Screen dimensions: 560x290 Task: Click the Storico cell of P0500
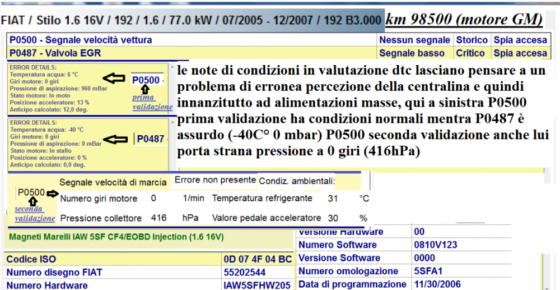click(472, 40)
